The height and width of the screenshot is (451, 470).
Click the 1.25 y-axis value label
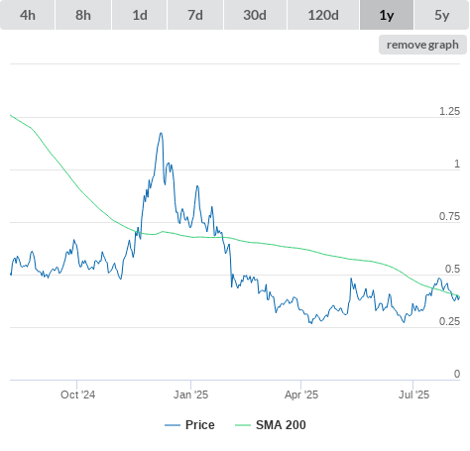point(449,111)
